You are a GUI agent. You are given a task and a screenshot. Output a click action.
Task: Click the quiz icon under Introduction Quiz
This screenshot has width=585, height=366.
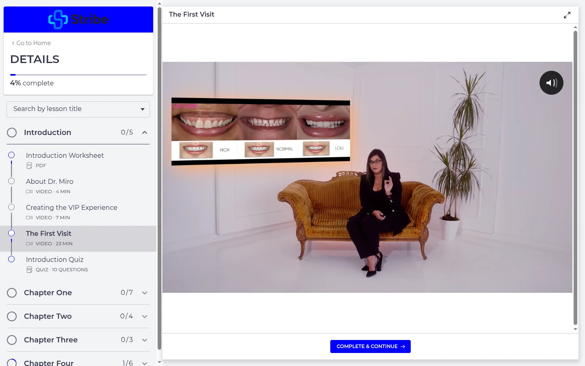(x=29, y=270)
